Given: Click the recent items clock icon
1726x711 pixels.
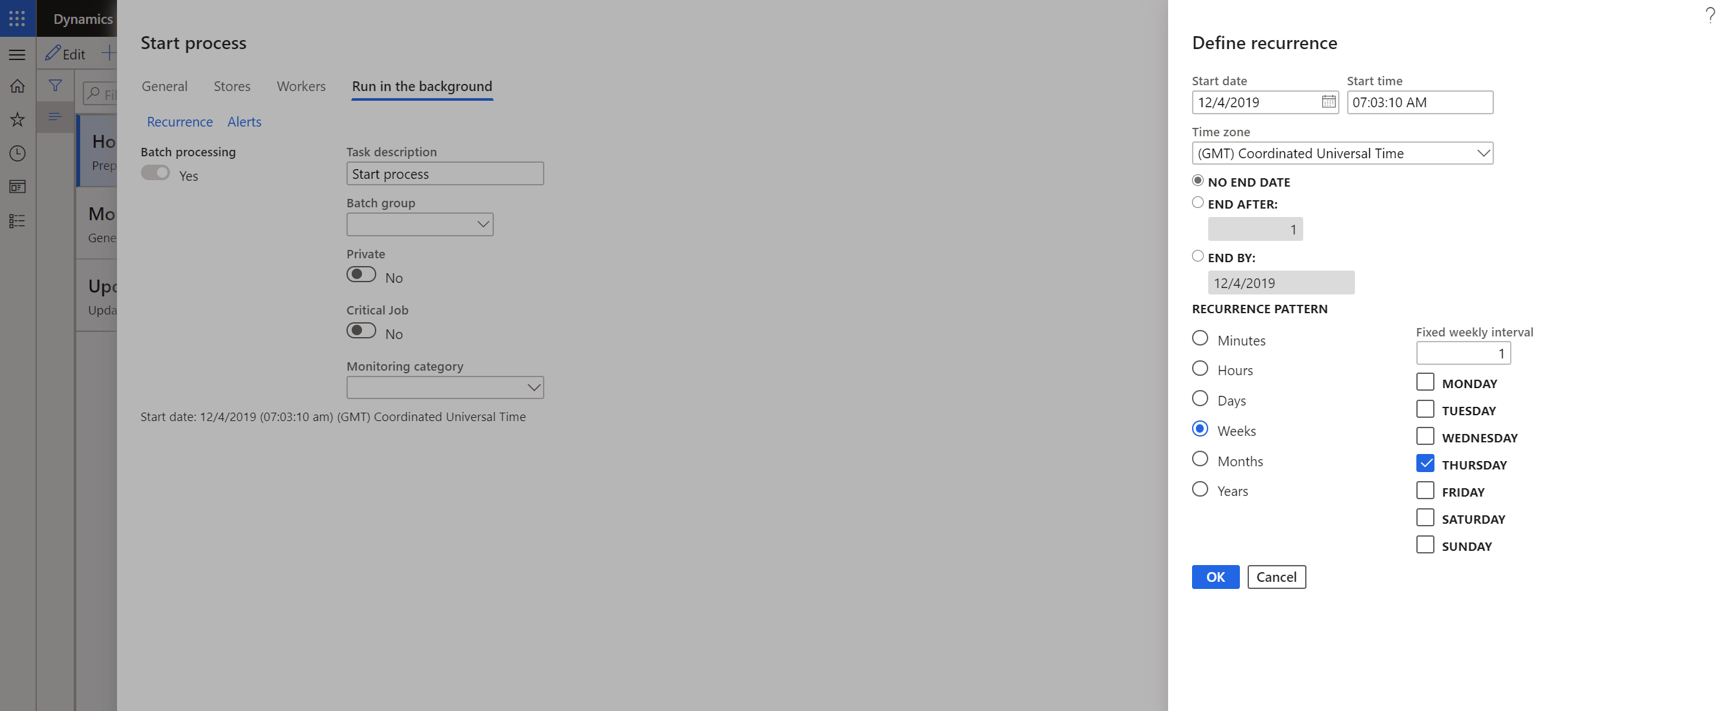Looking at the screenshot, I should (17, 153).
